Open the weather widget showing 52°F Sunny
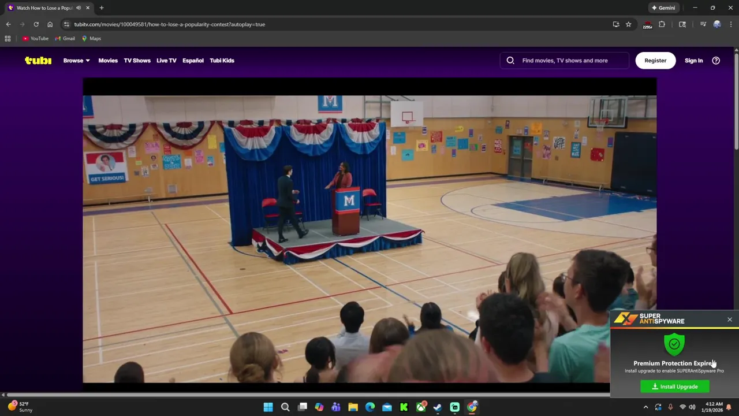 coord(20,407)
